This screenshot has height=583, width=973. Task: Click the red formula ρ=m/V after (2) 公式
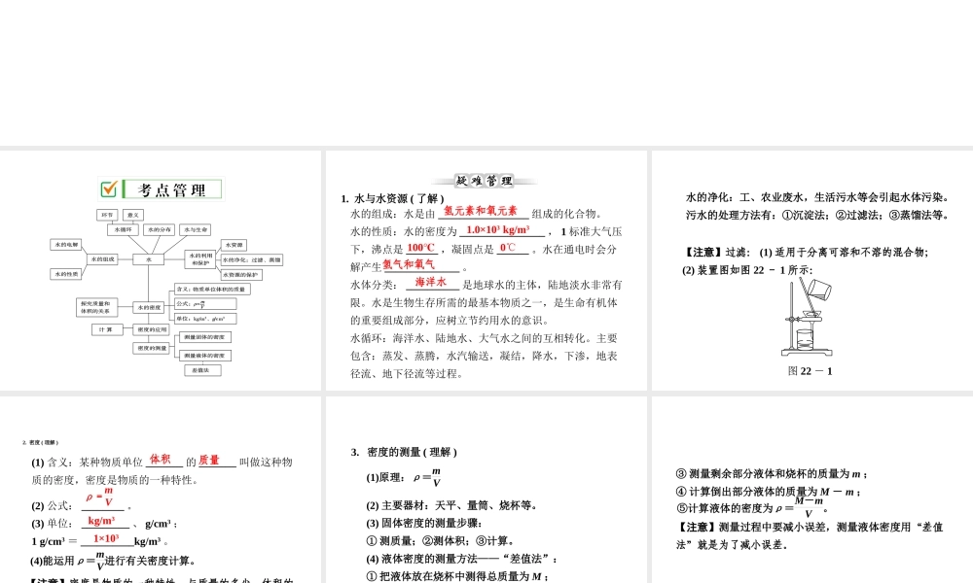(x=99, y=497)
